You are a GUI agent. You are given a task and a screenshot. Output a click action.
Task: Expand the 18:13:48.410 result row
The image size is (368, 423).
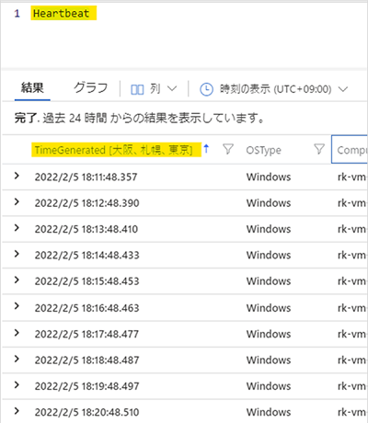[x=17, y=228]
